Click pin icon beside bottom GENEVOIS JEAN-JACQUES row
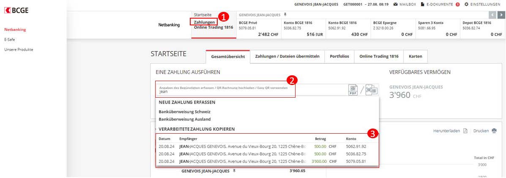The height and width of the screenshot is (178, 506). click(234, 170)
